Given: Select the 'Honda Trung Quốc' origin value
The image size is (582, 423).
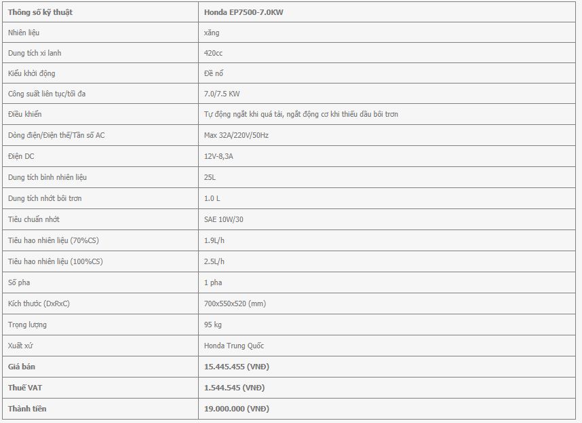Looking at the screenshot, I should [x=234, y=346].
